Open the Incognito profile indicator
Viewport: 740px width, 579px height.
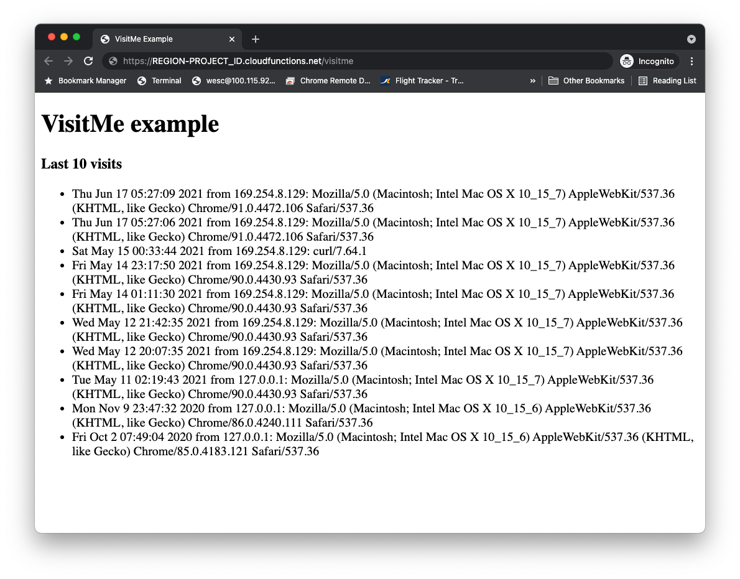tap(647, 61)
